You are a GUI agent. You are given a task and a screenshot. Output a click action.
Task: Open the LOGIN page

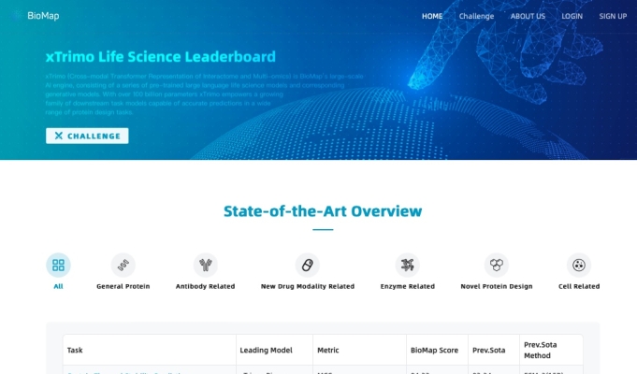pyautogui.click(x=572, y=16)
